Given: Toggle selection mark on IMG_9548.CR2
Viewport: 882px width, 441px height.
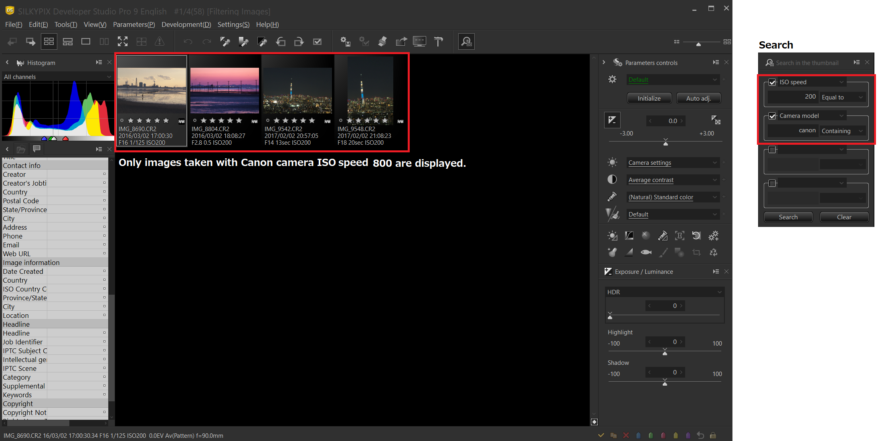Looking at the screenshot, I should click(341, 120).
